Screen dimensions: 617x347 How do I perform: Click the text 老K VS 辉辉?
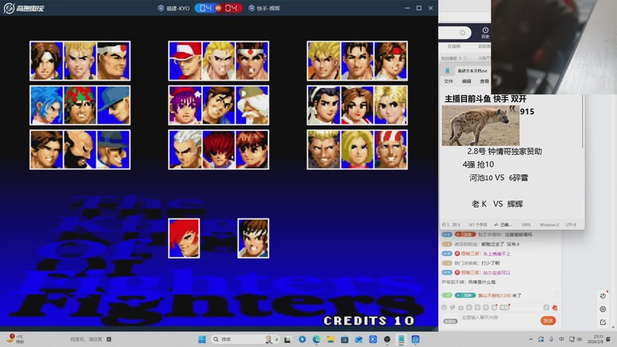pos(497,204)
